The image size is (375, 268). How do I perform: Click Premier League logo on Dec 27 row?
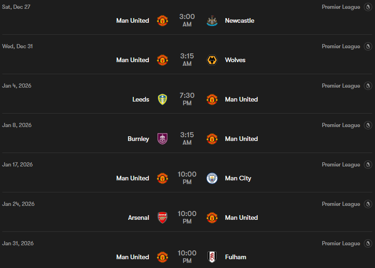click(x=368, y=7)
